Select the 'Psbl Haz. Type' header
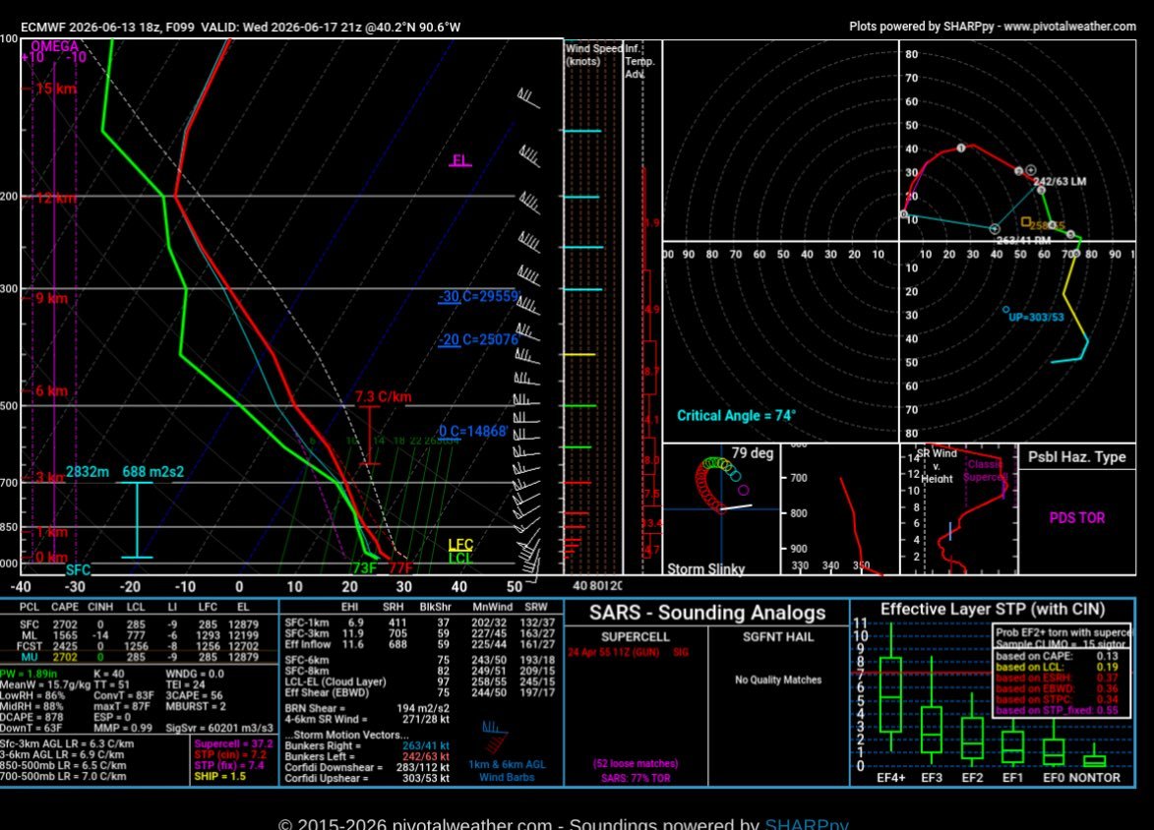The height and width of the screenshot is (830, 1154). pyautogui.click(x=1076, y=457)
